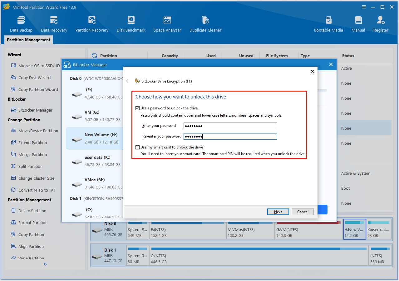Select drive (E:) in BitLocker Manager
The width and height of the screenshot is (399, 281).
tap(95, 93)
